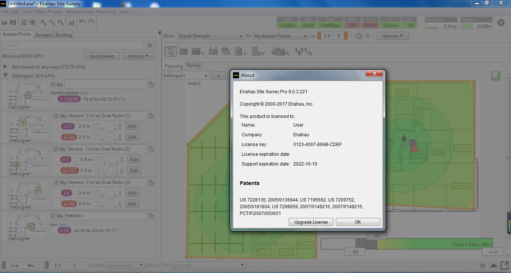Open the File menu

coord(5,12)
